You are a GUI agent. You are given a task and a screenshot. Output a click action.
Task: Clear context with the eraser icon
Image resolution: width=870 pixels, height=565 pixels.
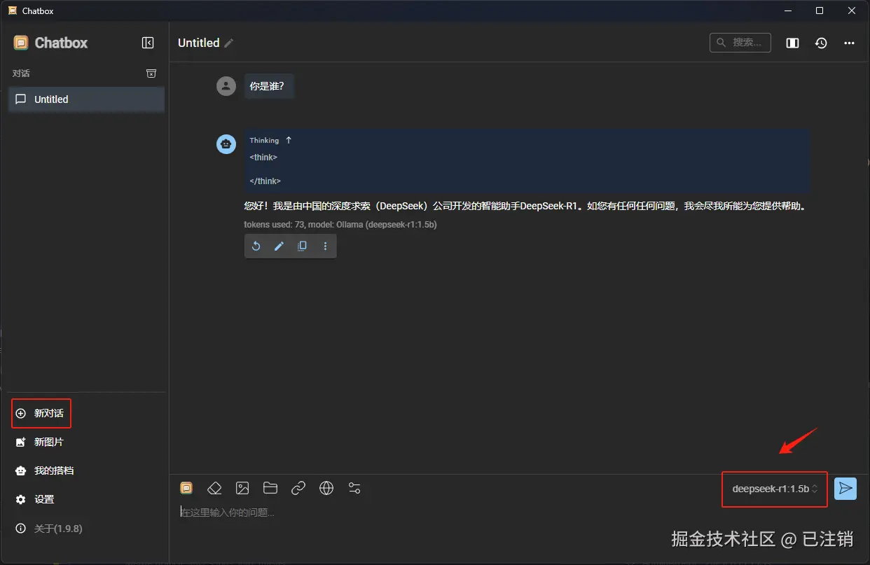[x=214, y=488]
